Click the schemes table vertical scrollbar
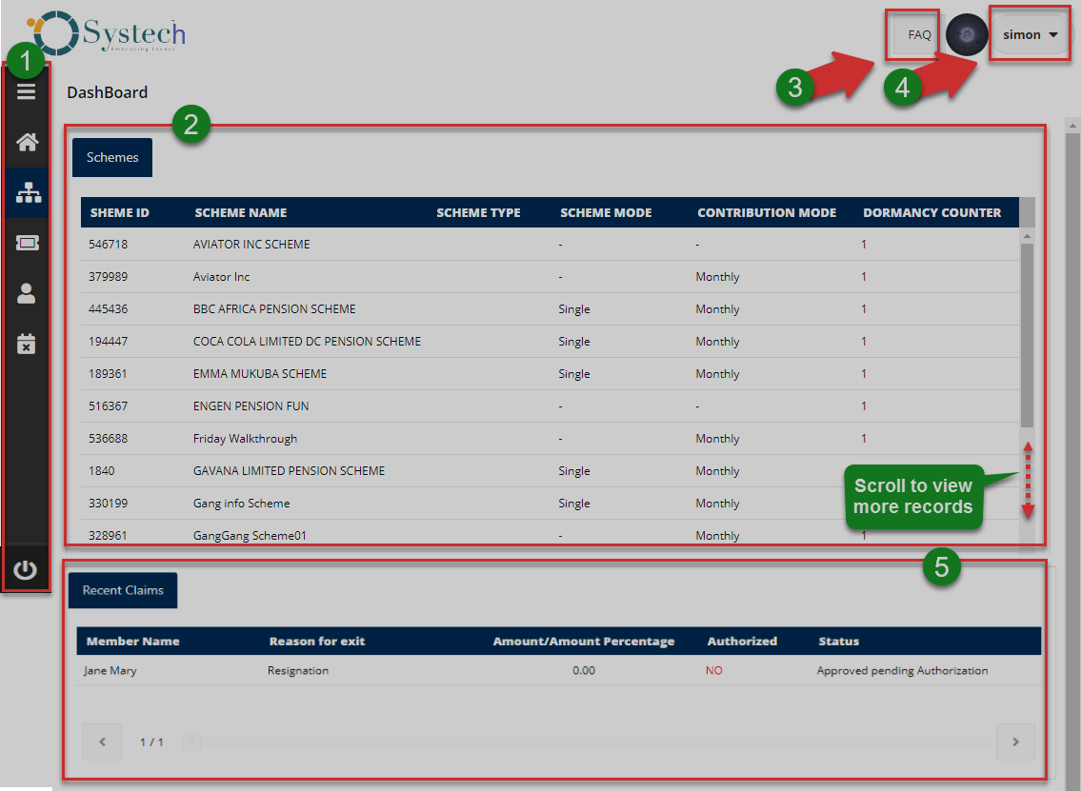The height and width of the screenshot is (791, 1081). coord(1027,333)
